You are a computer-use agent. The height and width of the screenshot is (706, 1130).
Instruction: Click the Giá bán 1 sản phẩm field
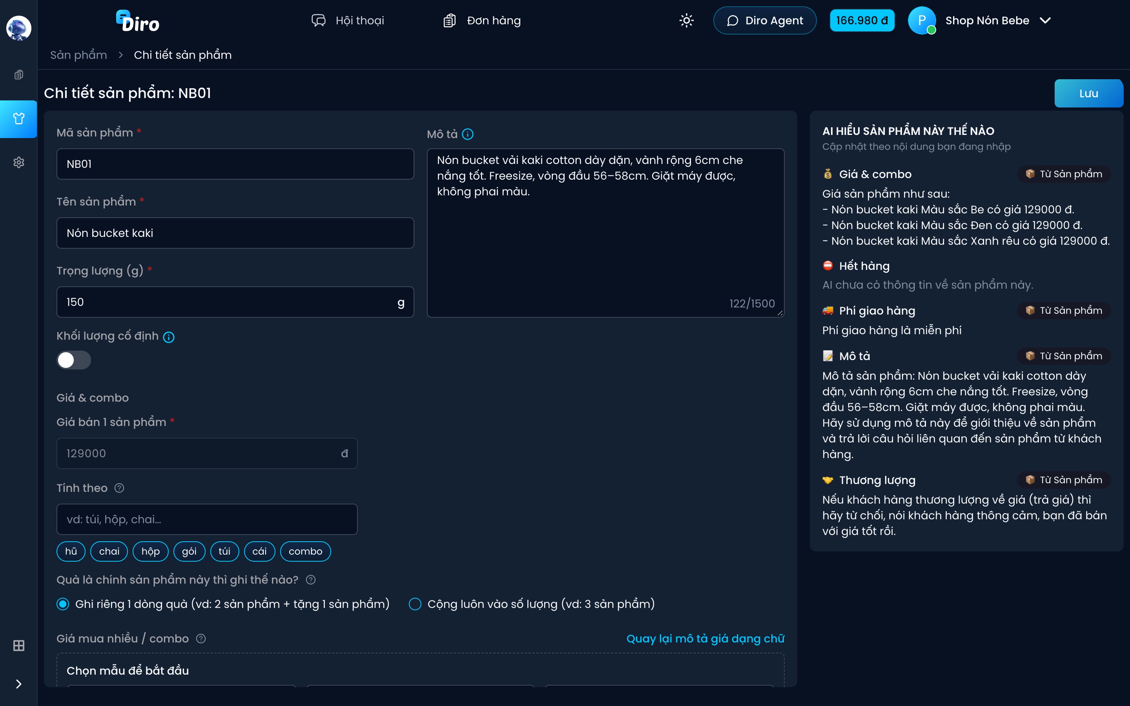207,453
